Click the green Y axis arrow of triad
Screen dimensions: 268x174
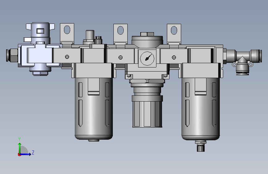coord(20,148)
